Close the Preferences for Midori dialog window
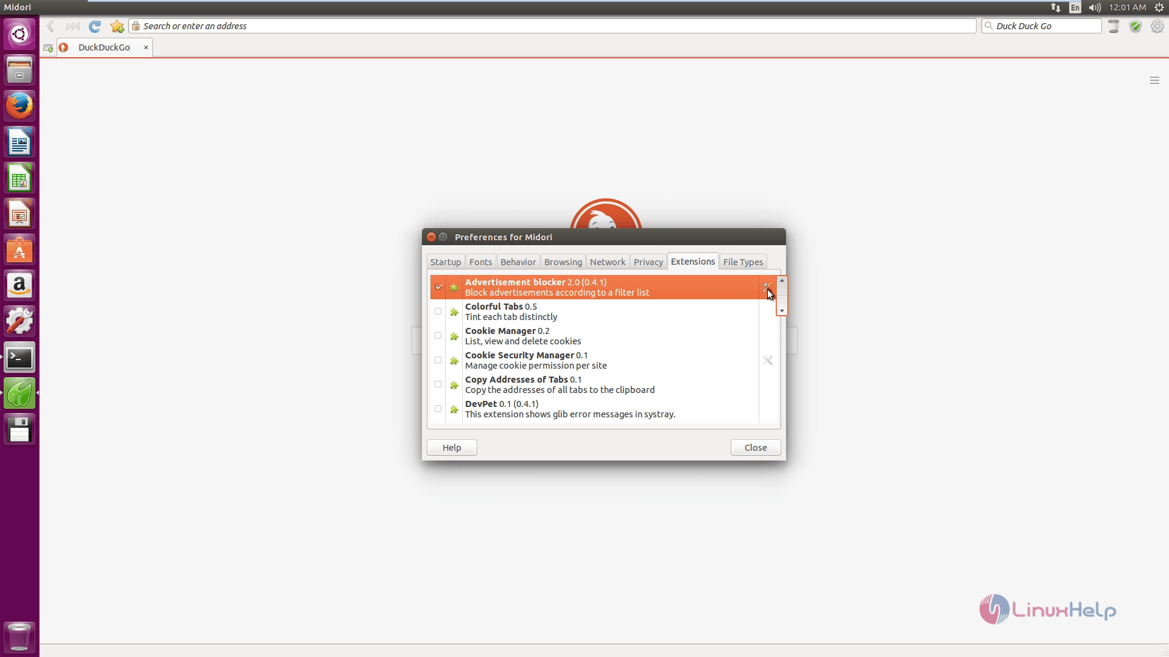Screen dimensions: 1169x657 [x=431, y=237]
